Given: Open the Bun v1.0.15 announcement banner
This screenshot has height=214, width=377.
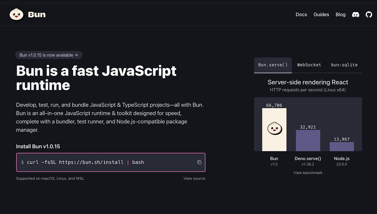Looking at the screenshot, I should 49,55.
